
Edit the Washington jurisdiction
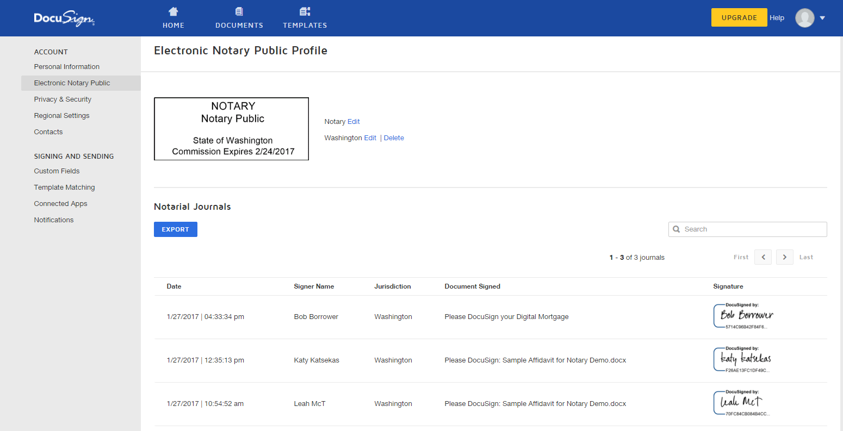(x=370, y=138)
